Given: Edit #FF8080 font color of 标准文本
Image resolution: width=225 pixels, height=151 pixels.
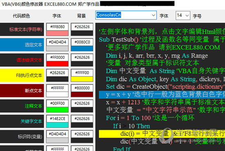Looking at the screenshot, I should (x=57, y=27).
